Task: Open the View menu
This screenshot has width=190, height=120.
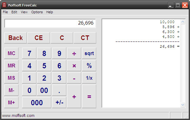Action: point(24,12)
